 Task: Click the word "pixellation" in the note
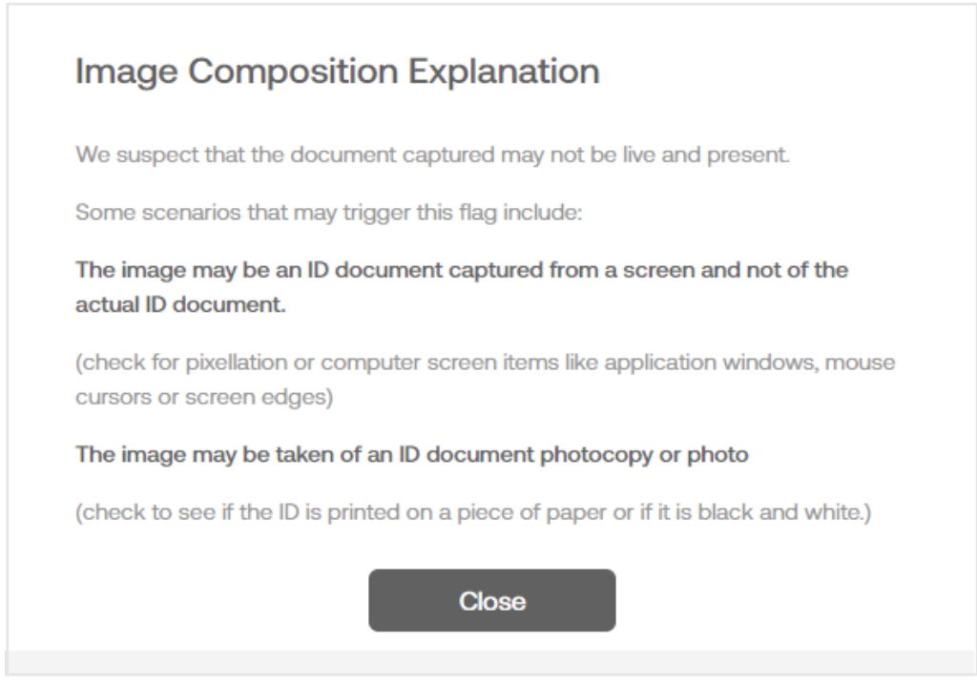pos(237,363)
